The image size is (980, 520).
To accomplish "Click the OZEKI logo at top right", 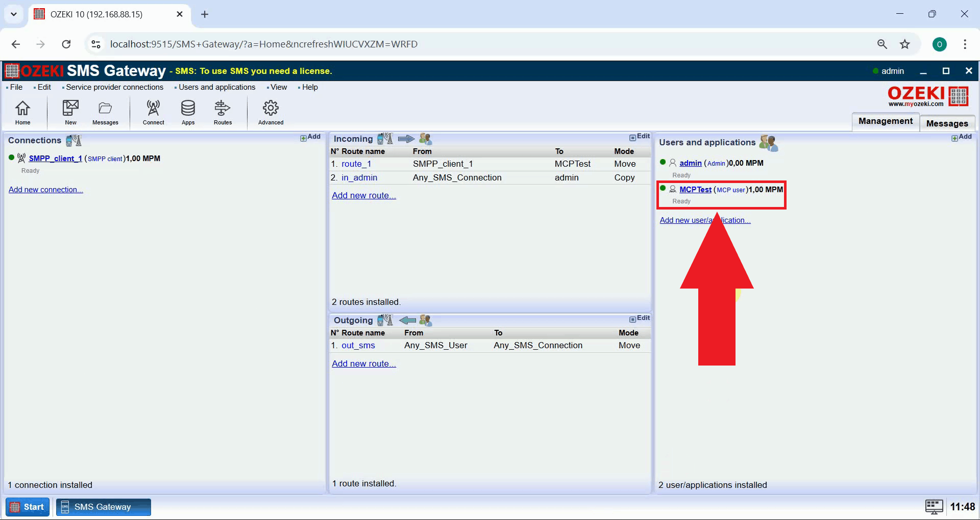I will (928, 96).
